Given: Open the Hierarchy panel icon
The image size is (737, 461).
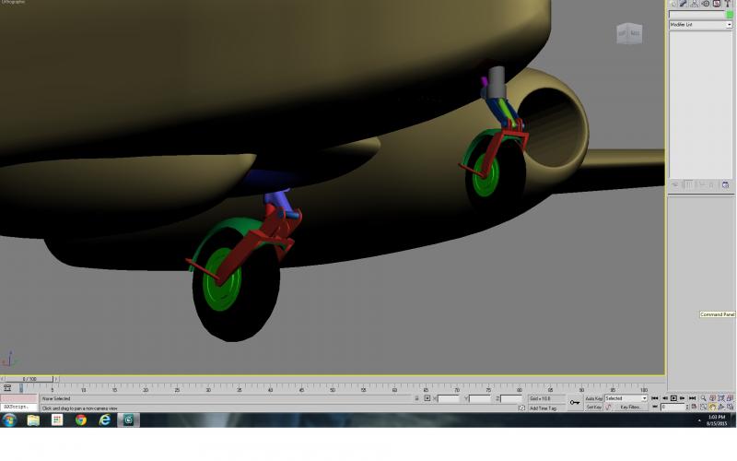Looking at the screenshot, I should [695, 4].
